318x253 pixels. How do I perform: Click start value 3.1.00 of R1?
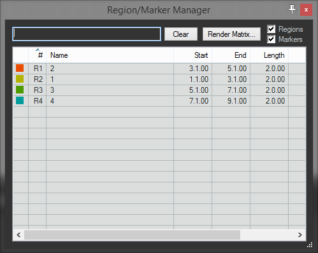(x=199, y=69)
